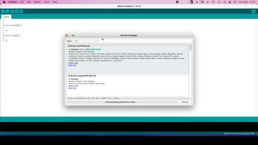Open the File menu

pyautogui.click(x=22, y=2)
